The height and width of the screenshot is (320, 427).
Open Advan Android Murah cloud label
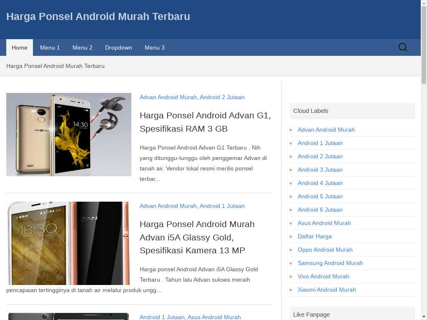point(326,130)
